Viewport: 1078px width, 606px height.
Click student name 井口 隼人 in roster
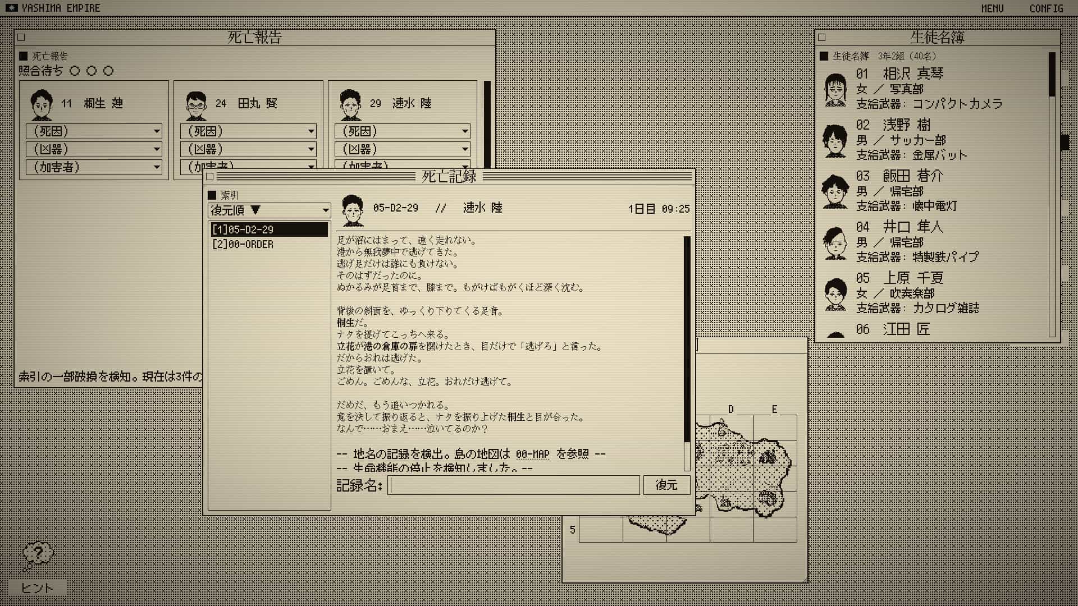point(913,227)
